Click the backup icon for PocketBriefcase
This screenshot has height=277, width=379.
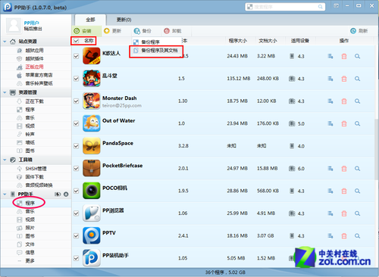tap(330, 169)
